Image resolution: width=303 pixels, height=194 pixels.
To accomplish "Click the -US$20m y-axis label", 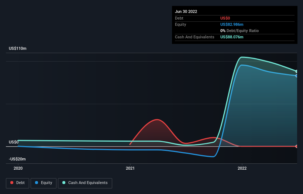I will (17, 159).
